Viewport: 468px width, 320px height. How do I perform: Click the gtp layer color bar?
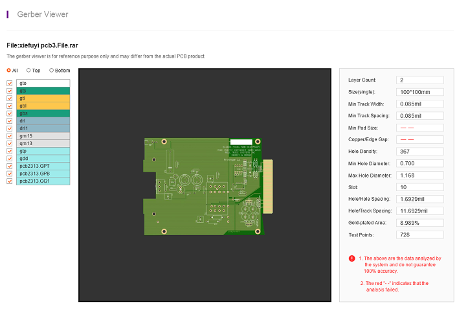(43, 151)
